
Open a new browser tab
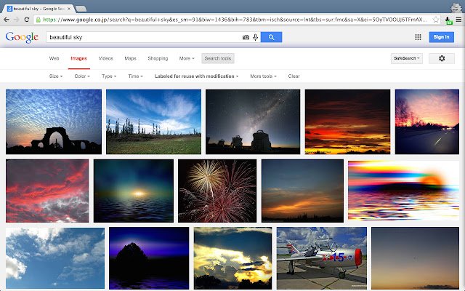pos(81,9)
